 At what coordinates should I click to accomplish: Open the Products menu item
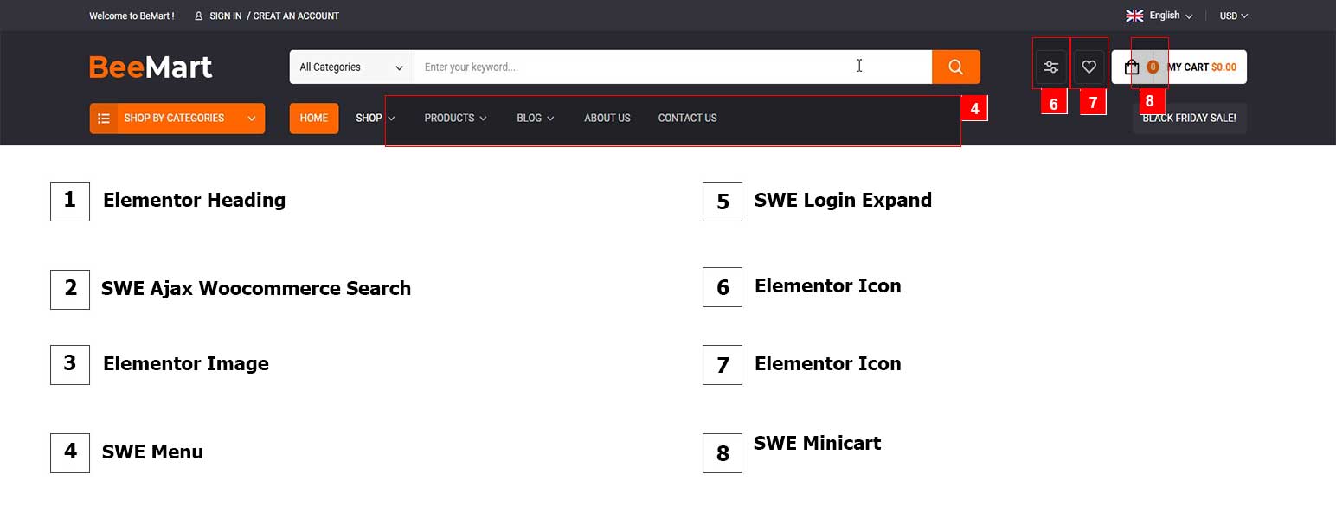click(x=455, y=119)
